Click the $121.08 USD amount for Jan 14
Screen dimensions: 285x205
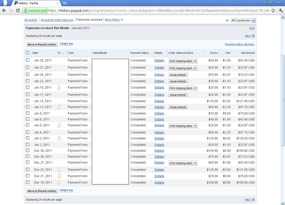coord(245,101)
